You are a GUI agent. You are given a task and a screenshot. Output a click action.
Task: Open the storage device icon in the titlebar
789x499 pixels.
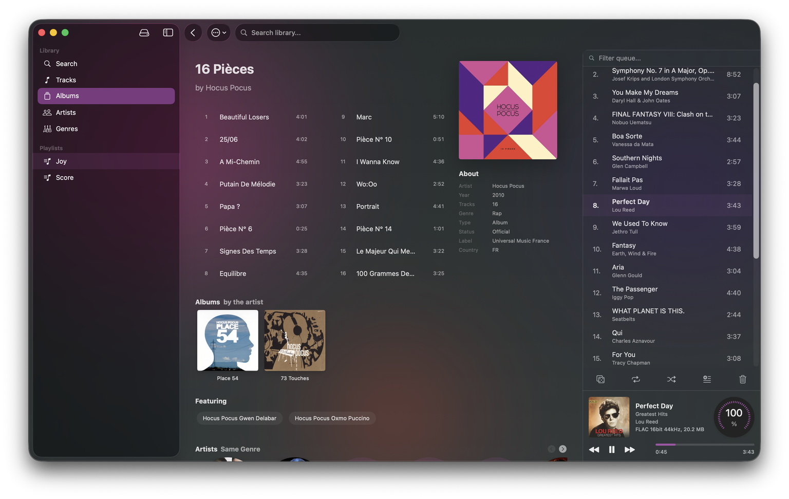click(144, 32)
